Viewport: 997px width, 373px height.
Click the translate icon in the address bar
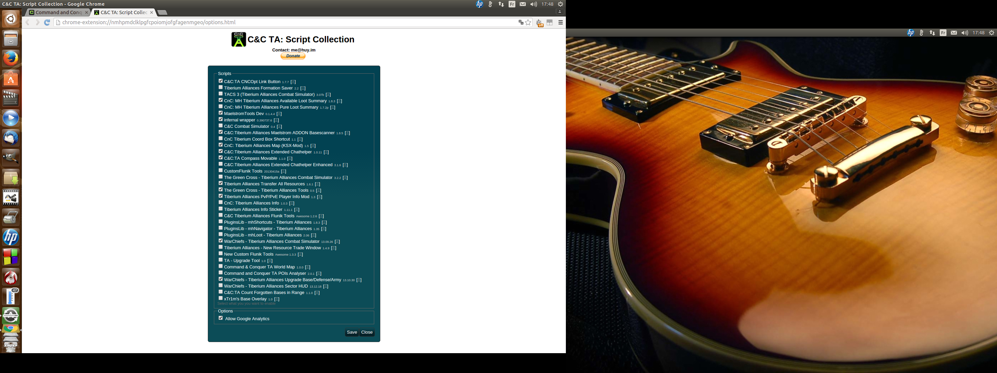click(x=520, y=23)
